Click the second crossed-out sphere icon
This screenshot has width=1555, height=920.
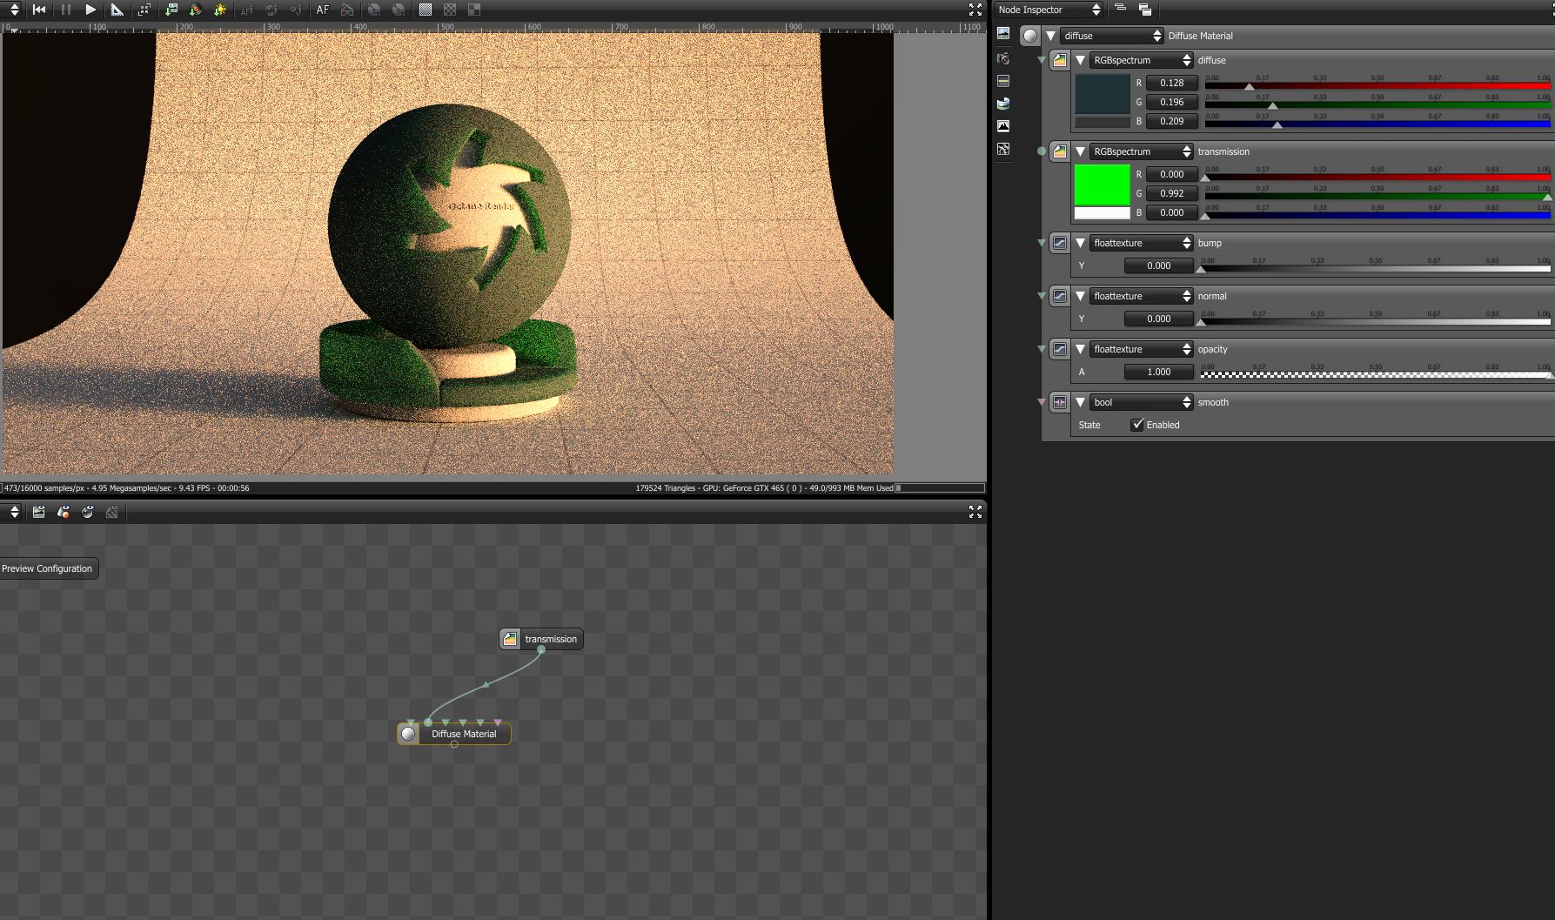[x=399, y=10]
